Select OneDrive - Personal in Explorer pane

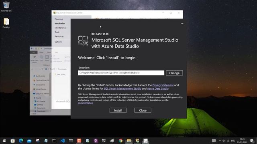[x=41, y=94]
